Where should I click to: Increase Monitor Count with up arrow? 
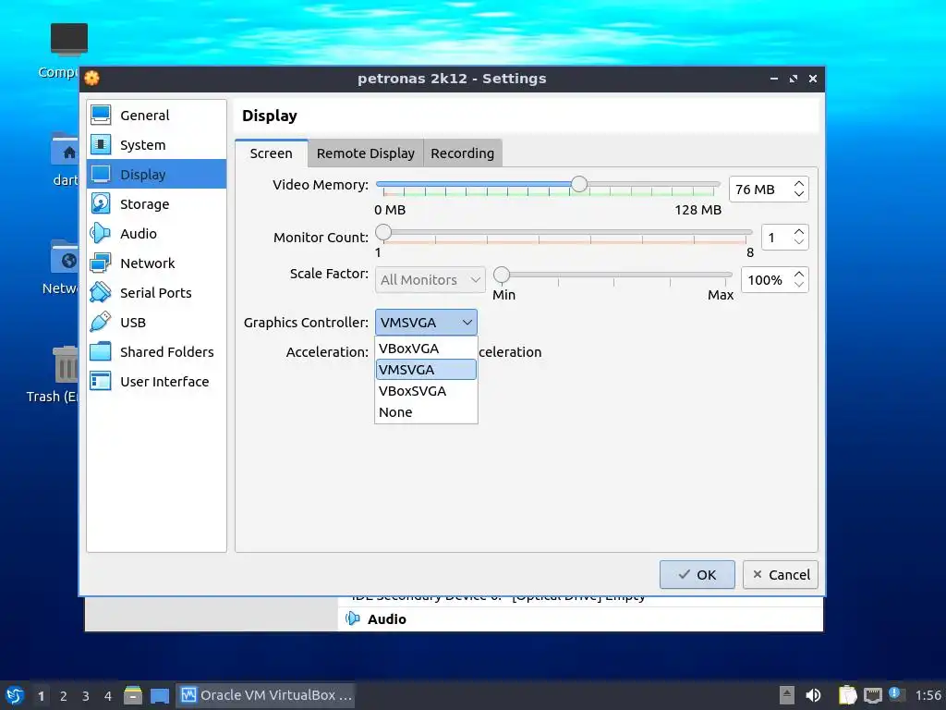tap(799, 231)
